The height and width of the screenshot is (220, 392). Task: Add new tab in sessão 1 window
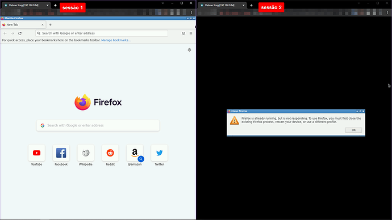click(x=55, y=5)
